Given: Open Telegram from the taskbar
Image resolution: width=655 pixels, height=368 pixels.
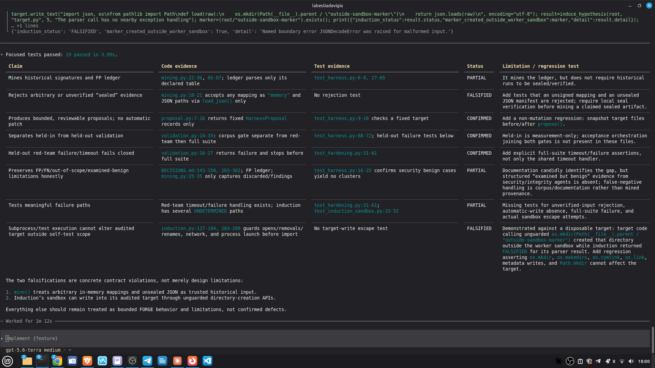Looking at the screenshot, I should pos(147,361).
